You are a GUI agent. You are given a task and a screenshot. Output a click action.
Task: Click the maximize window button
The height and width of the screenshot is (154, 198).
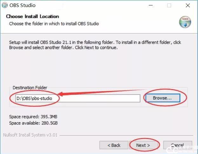(169, 5)
